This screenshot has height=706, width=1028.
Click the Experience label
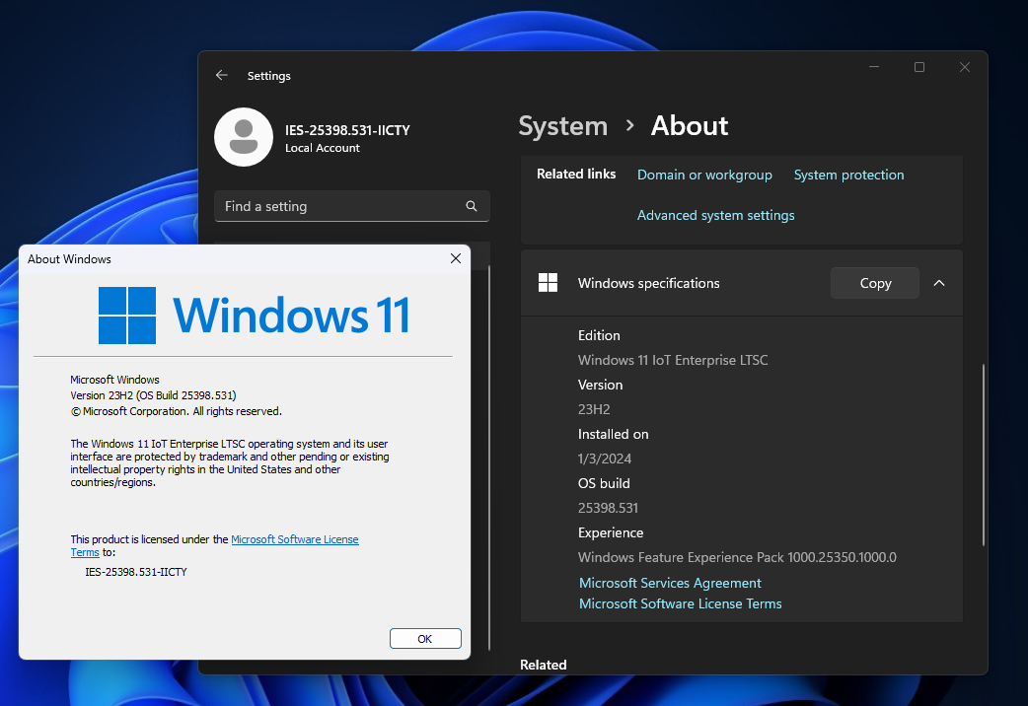[x=611, y=532]
